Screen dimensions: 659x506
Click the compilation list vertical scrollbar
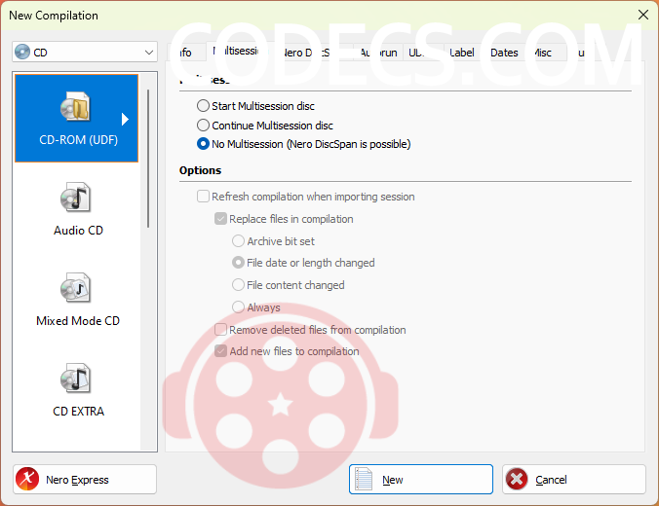pos(148,159)
